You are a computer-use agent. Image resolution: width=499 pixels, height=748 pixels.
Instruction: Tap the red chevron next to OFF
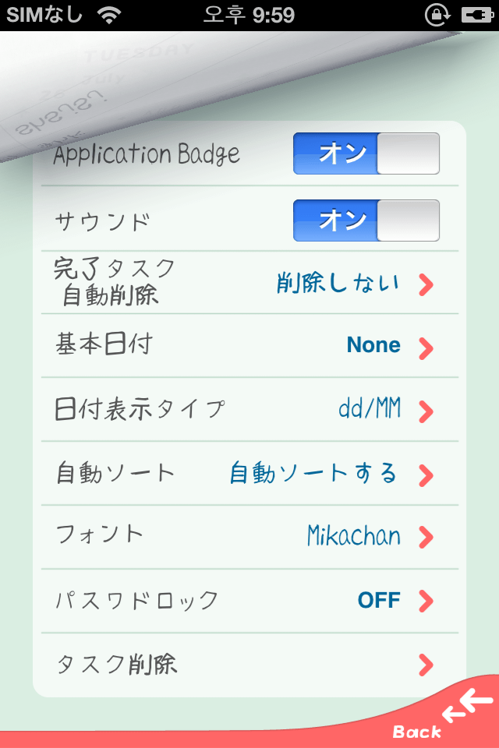pyautogui.click(x=426, y=601)
